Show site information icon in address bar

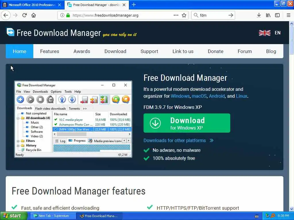click(62, 15)
